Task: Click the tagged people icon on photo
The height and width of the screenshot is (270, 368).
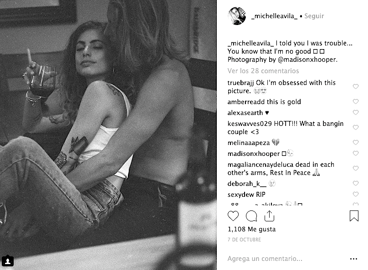Action: tap(8, 261)
